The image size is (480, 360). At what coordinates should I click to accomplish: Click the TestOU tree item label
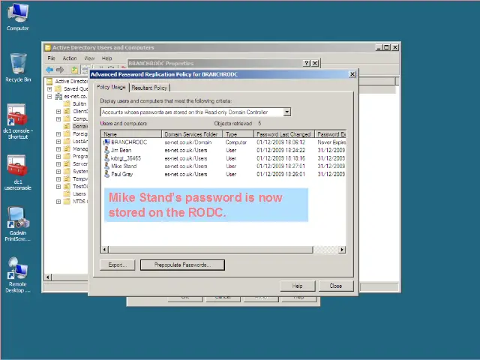click(x=80, y=187)
